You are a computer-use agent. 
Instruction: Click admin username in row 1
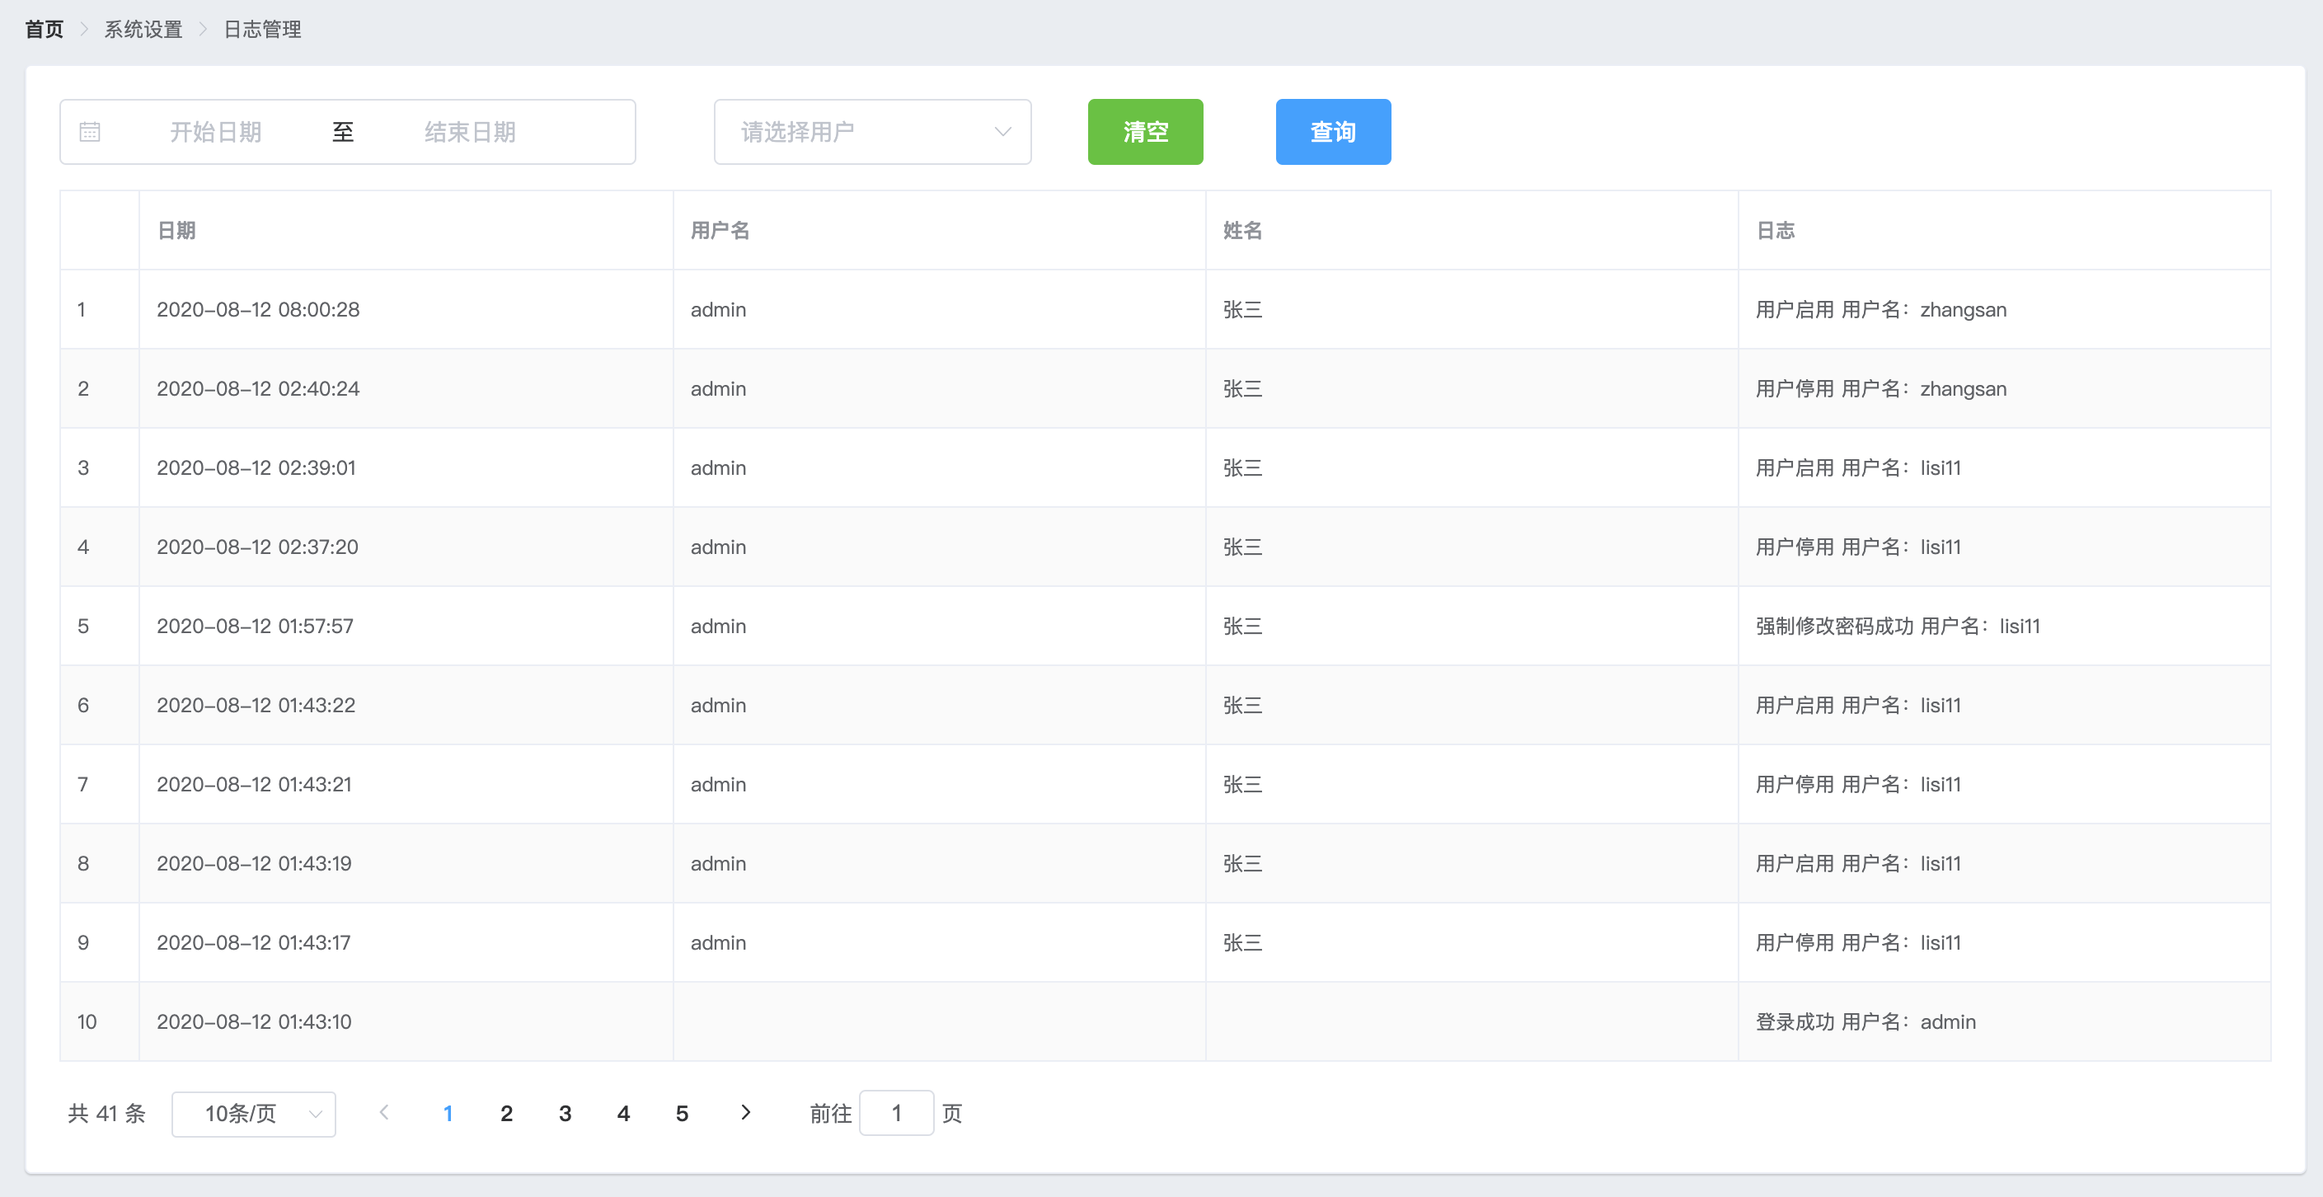(719, 309)
